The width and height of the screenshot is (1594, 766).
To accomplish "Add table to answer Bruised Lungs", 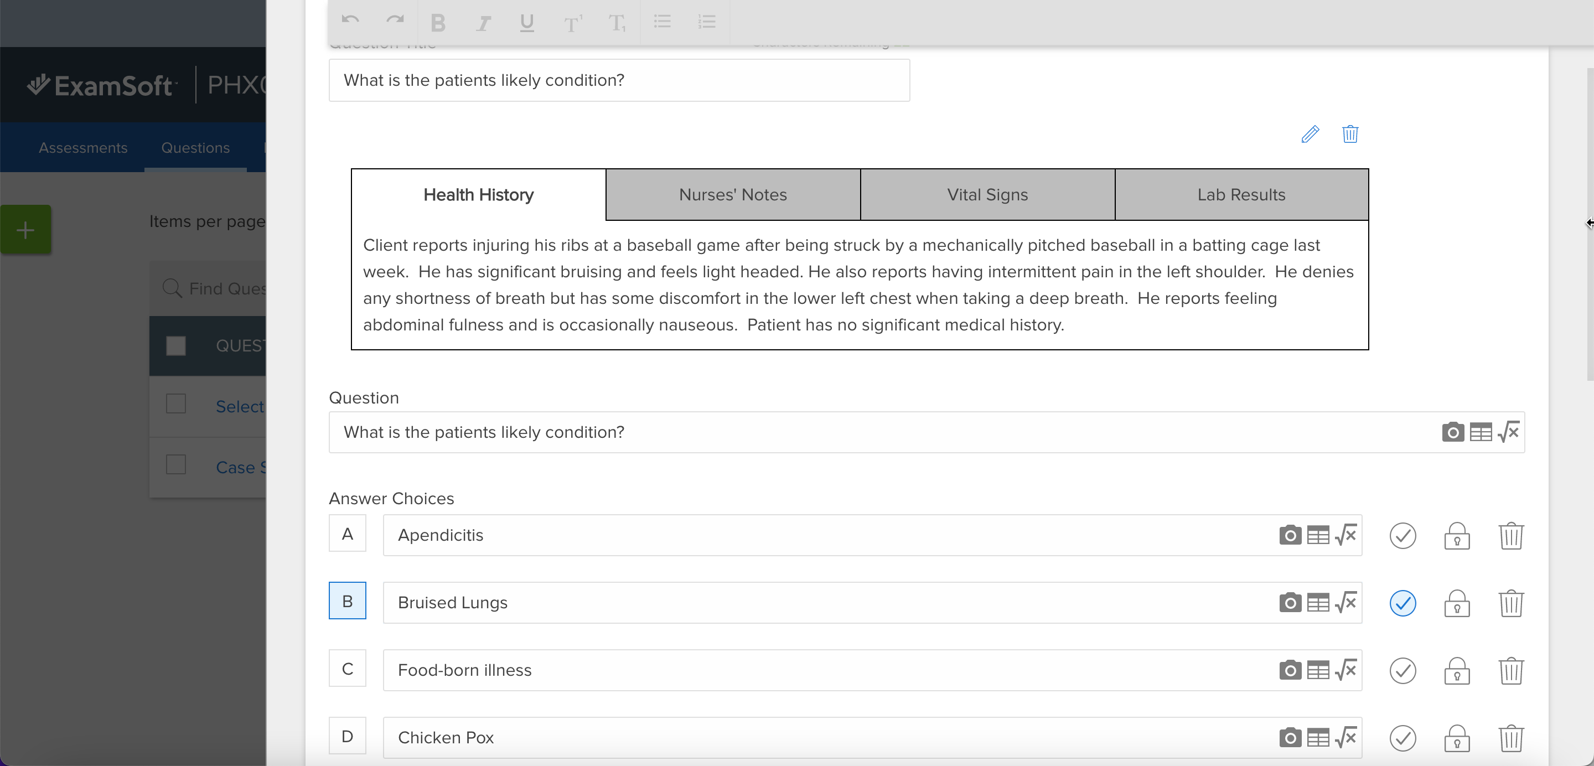I will pos(1318,603).
